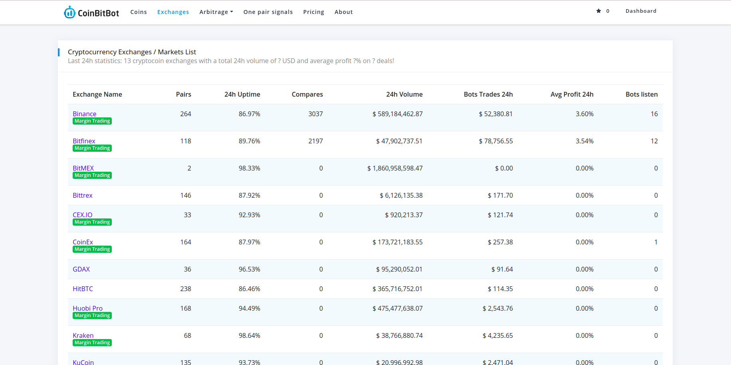Click Binance compares value 3037
Image resolution: width=731 pixels, height=365 pixels.
(315, 114)
